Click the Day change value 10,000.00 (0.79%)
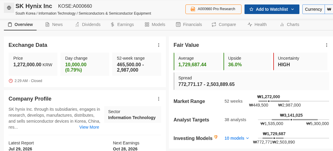 [x=76, y=67]
